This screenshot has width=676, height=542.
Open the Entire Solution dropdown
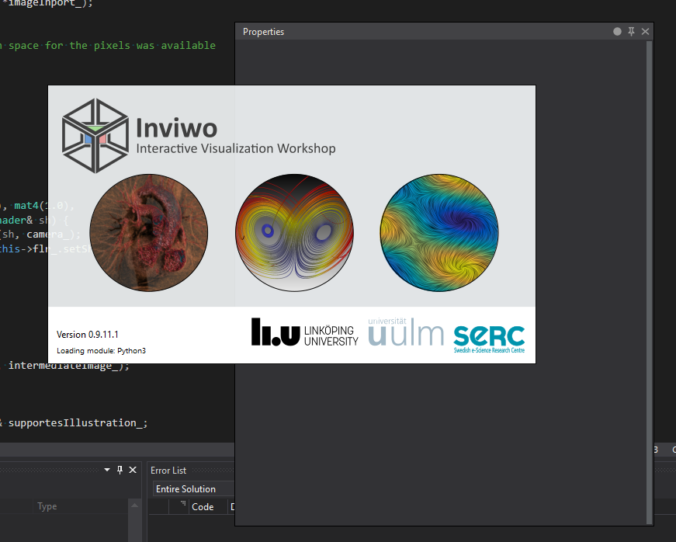coord(193,489)
